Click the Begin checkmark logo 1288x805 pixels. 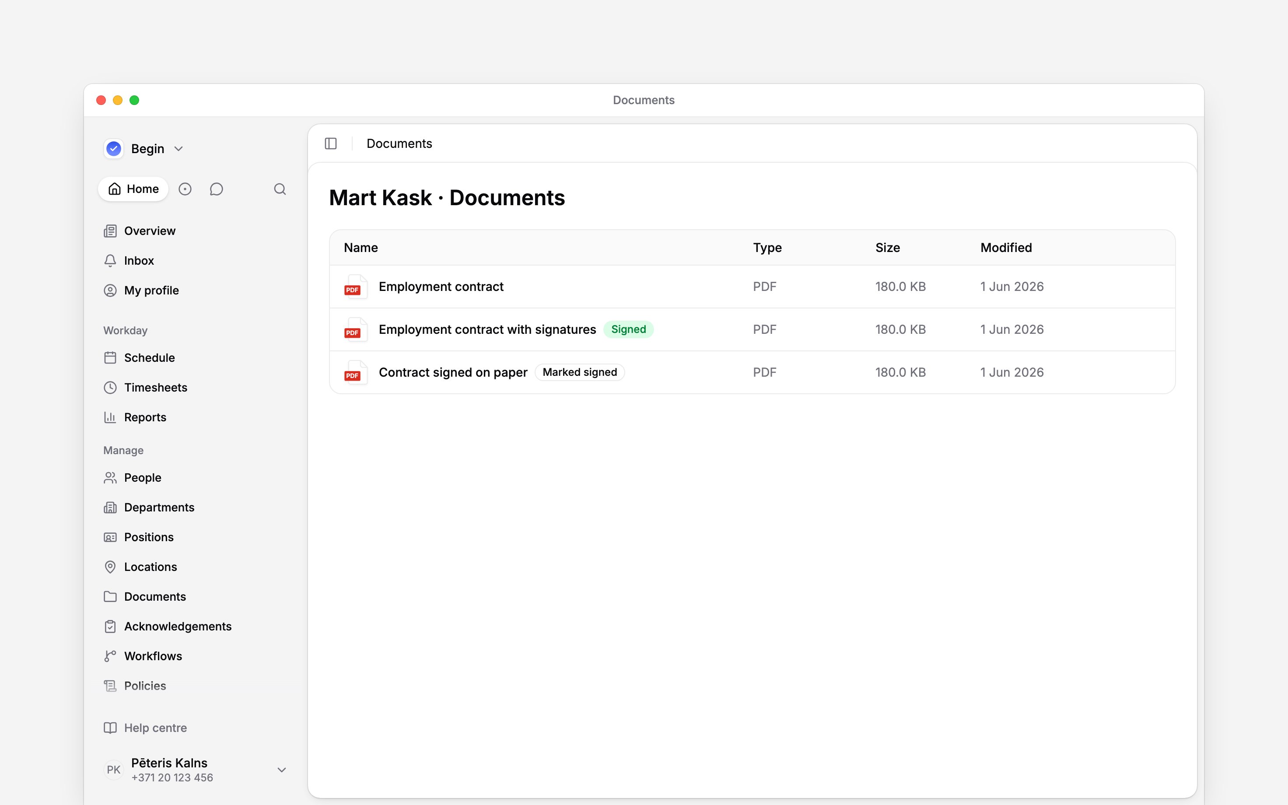114,149
